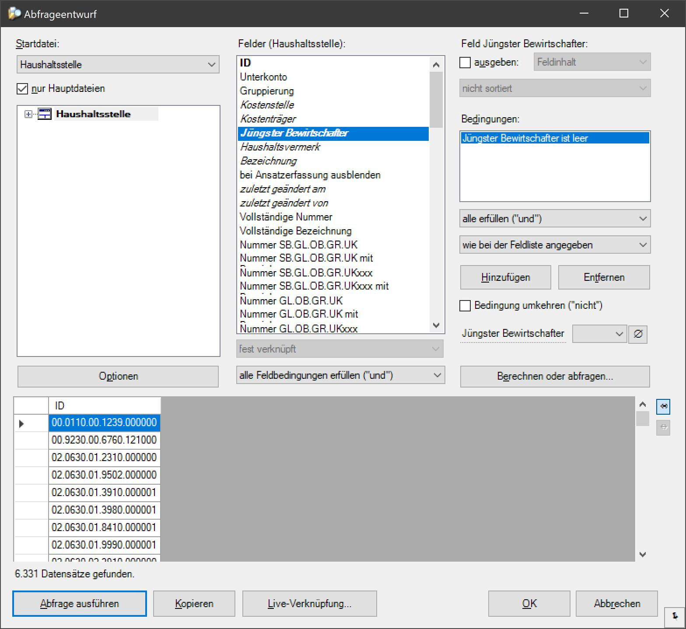Viewport: 686px width, 629px height.
Task: Select 'Vollständige Nummer' field
Action: (x=333, y=217)
